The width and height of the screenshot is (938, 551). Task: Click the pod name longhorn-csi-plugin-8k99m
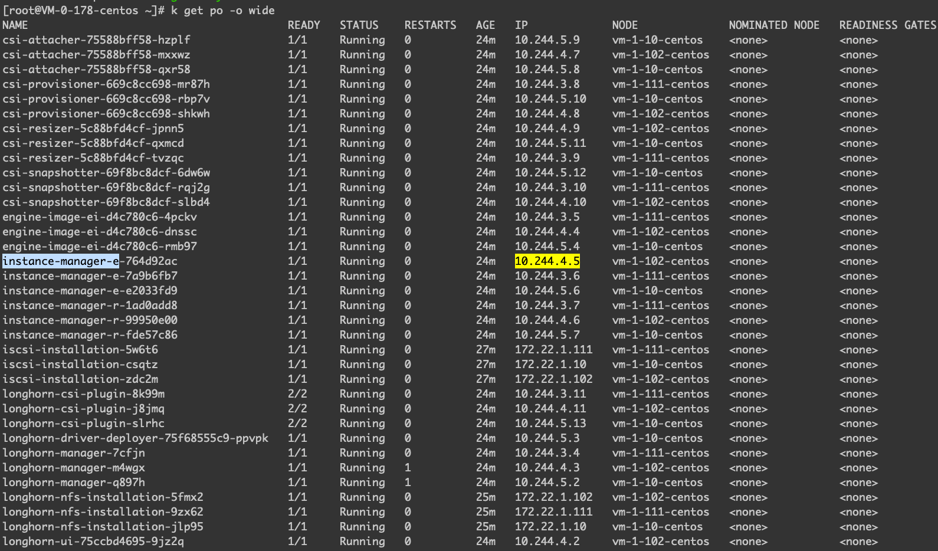[x=84, y=394]
